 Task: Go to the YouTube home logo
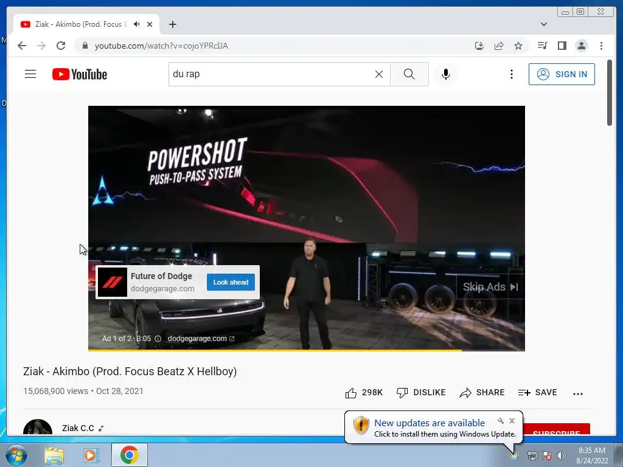tap(80, 74)
